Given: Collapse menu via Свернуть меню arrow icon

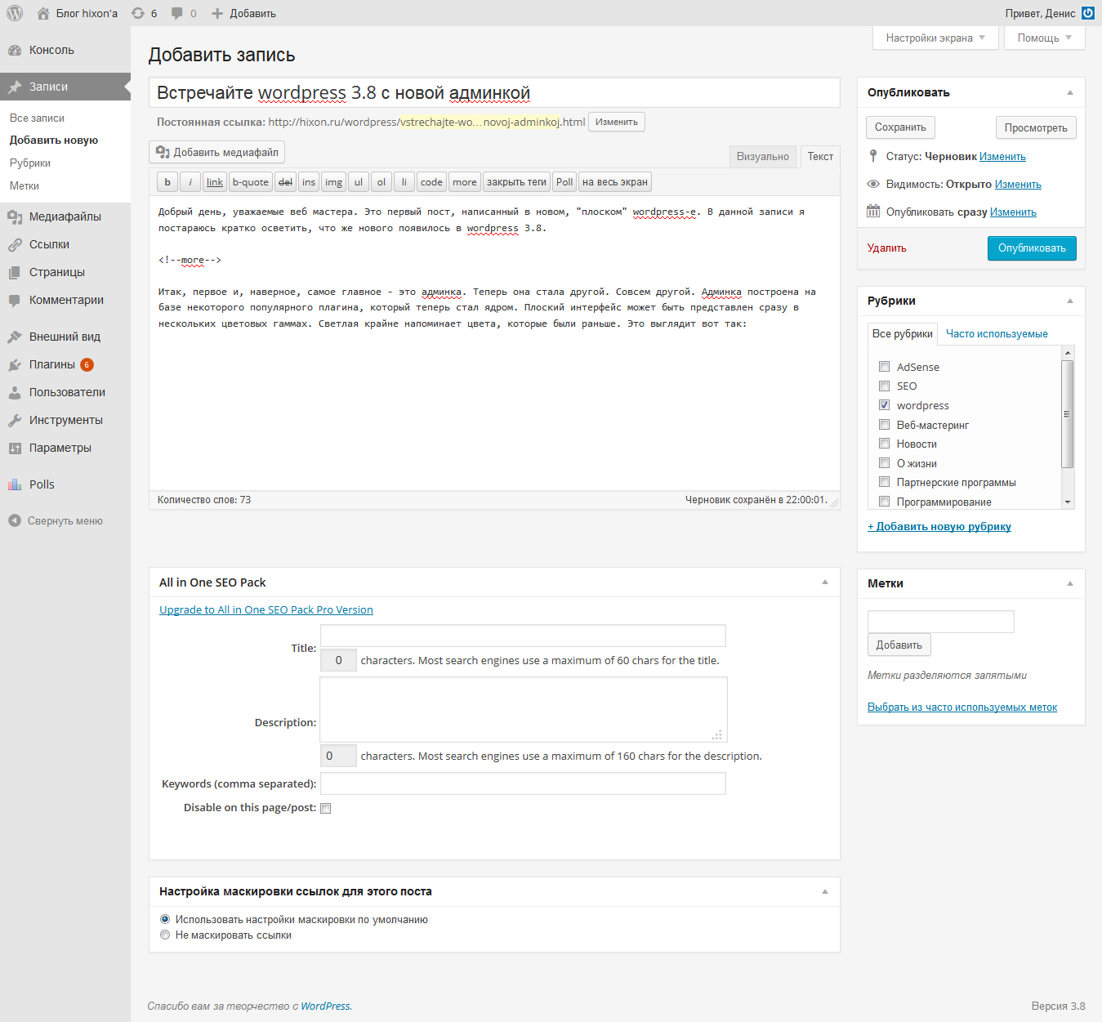Looking at the screenshot, I should pyautogui.click(x=15, y=520).
